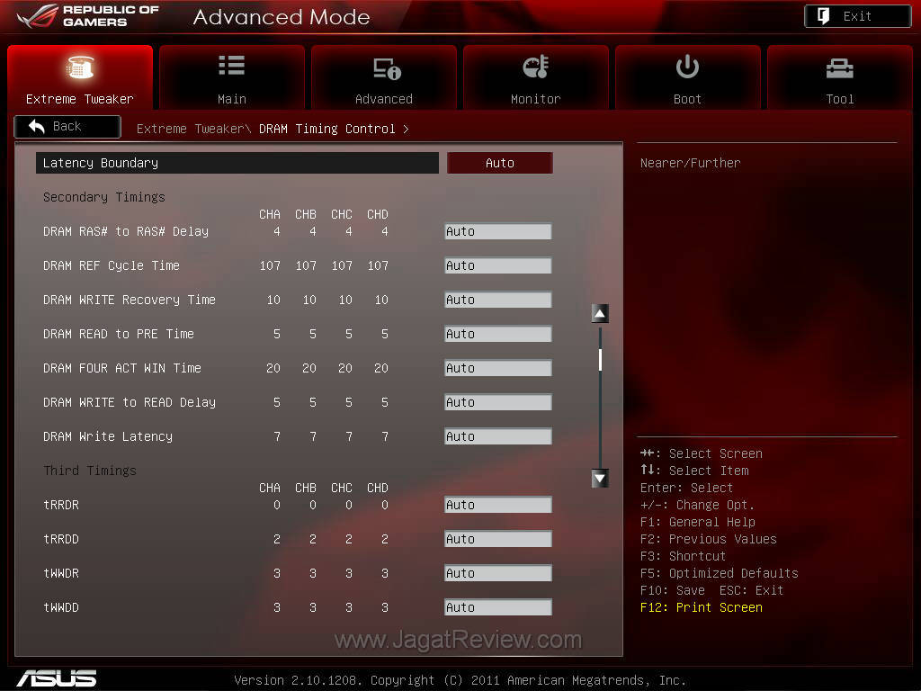The image size is (921, 691).
Task: Click the Exit door icon
Action: click(x=824, y=16)
